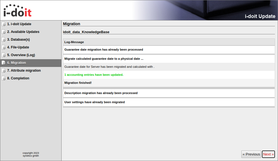Click 'Description migration has already been processed' row
The image size is (278, 161).
(x=169, y=93)
